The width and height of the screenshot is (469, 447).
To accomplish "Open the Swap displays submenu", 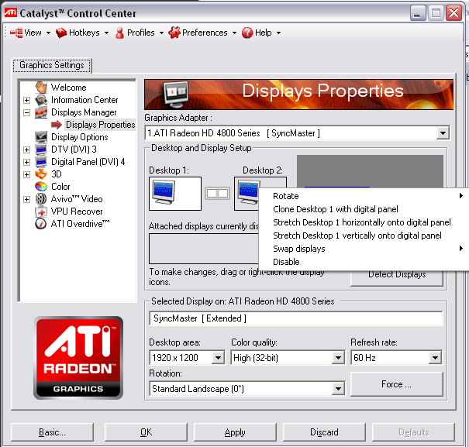I will coord(364,249).
